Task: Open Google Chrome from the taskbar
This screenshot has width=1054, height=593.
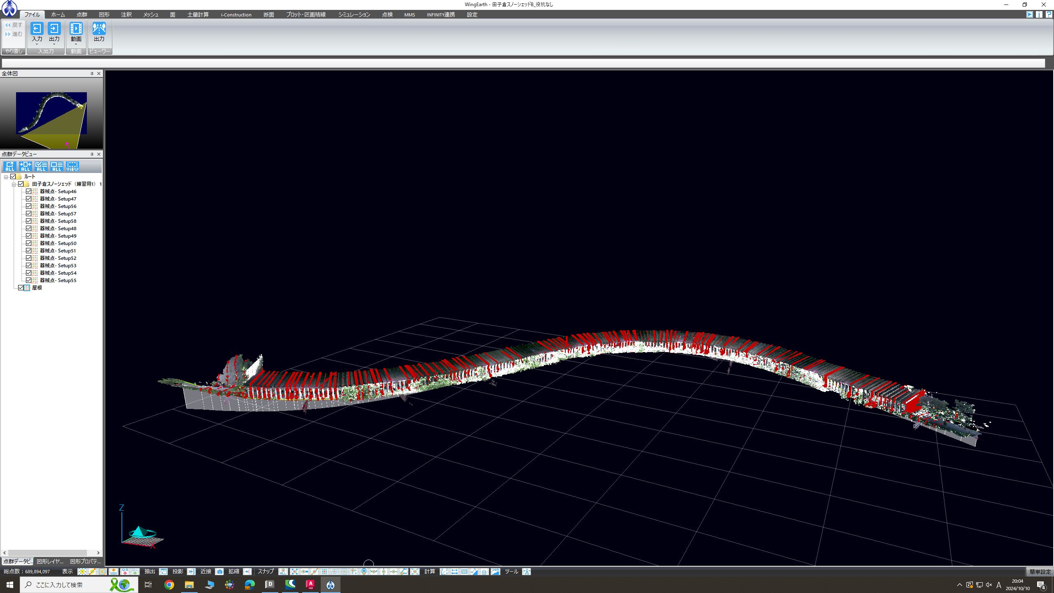Action: pyautogui.click(x=169, y=585)
